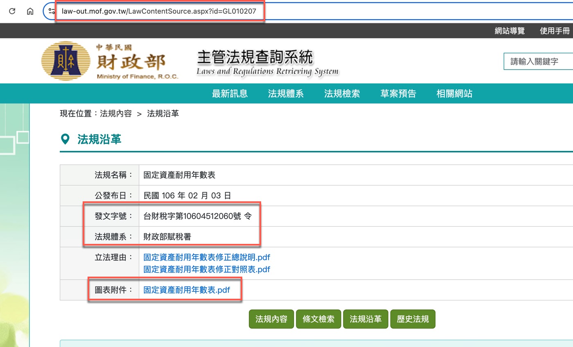Open 固定資產耐用年數表修正總說明.pdf
The width and height of the screenshot is (573, 347).
pyautogui.click(x=207, y=257)
